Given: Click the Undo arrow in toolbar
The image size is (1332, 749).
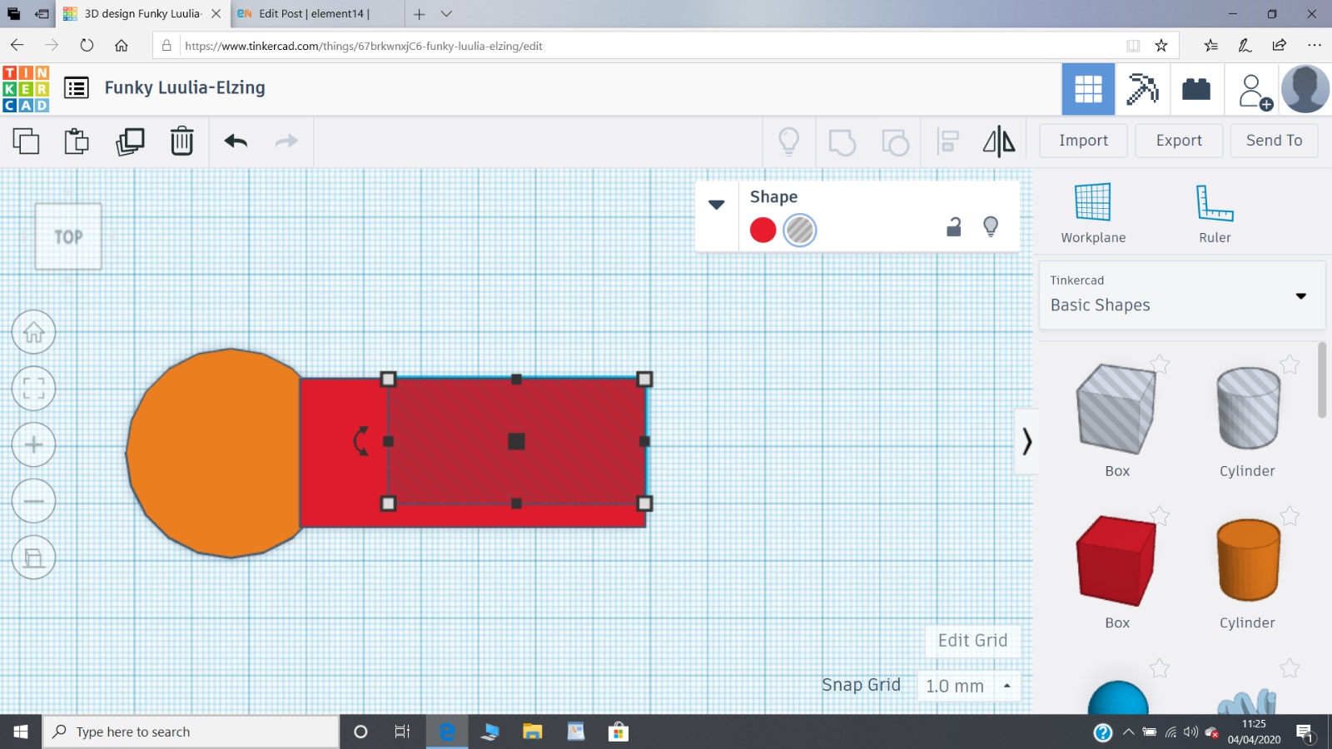Looking at the screenshot, I should [x=236, y=141].
